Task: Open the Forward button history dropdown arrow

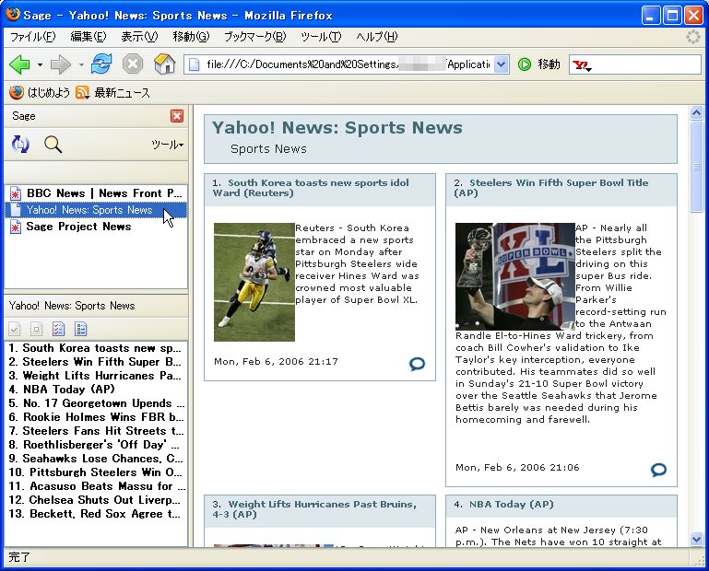Action: [x=81, y=64]
